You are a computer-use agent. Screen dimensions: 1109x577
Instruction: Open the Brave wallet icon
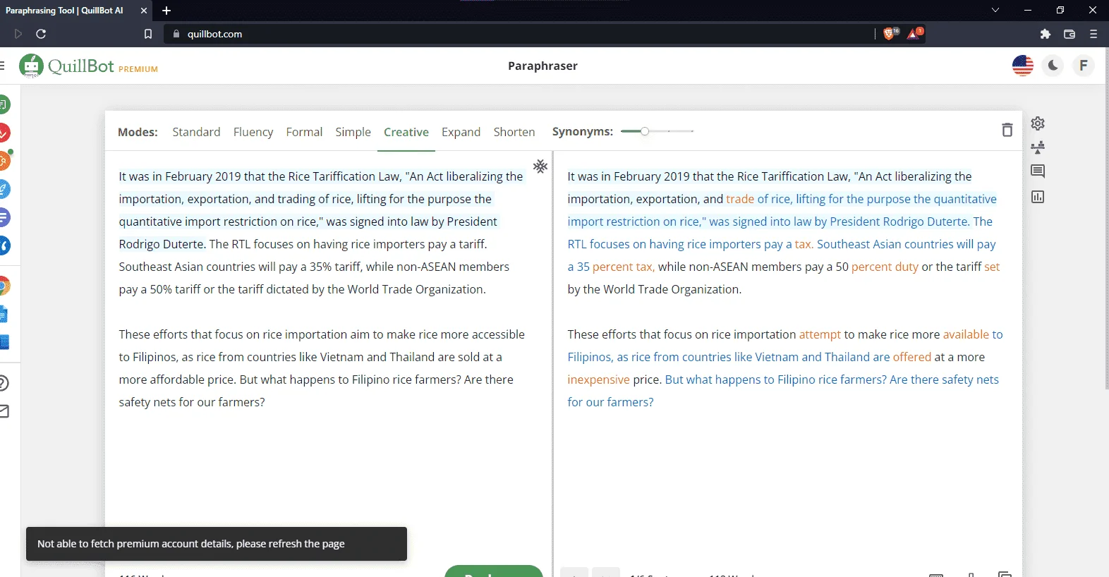(1069, 34)
